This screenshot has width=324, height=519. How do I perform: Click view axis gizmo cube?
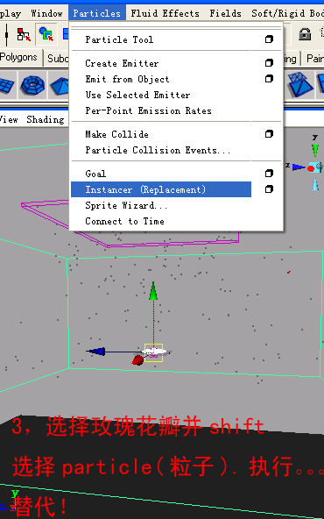314,167
